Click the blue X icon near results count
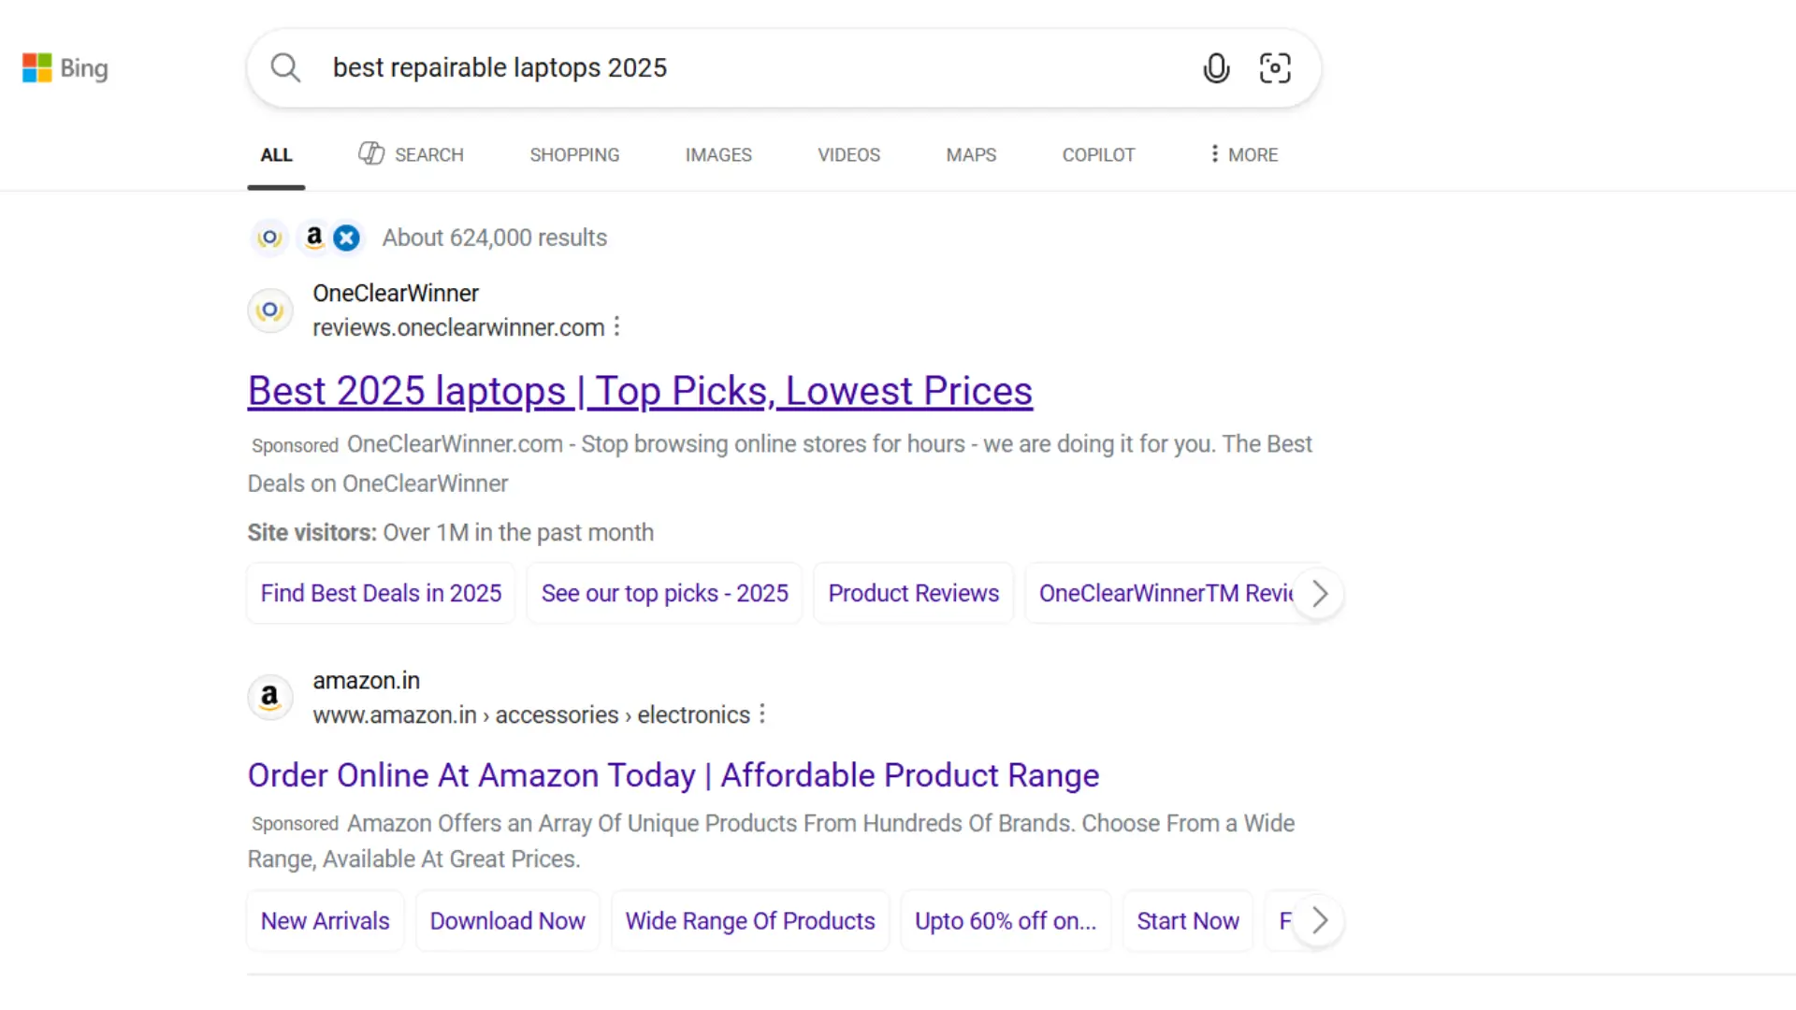 click(346, 238)
